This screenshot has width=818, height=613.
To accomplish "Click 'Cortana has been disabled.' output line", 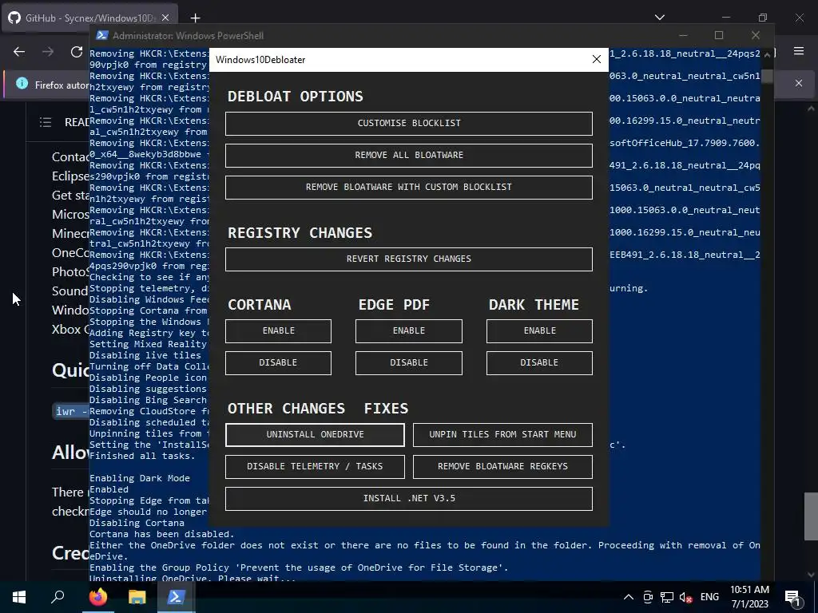I will tap(161, 534).
